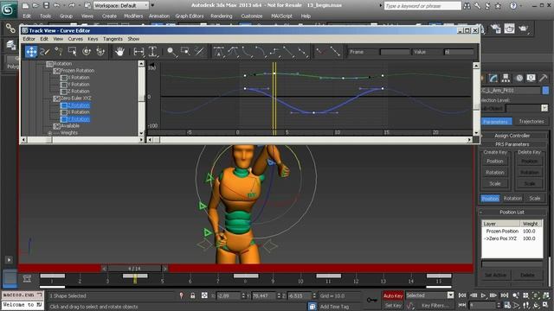Screen dimensions: 554x311
Task: Toggle Absolute transform type-in mode
Action: (x=204, y=295)
